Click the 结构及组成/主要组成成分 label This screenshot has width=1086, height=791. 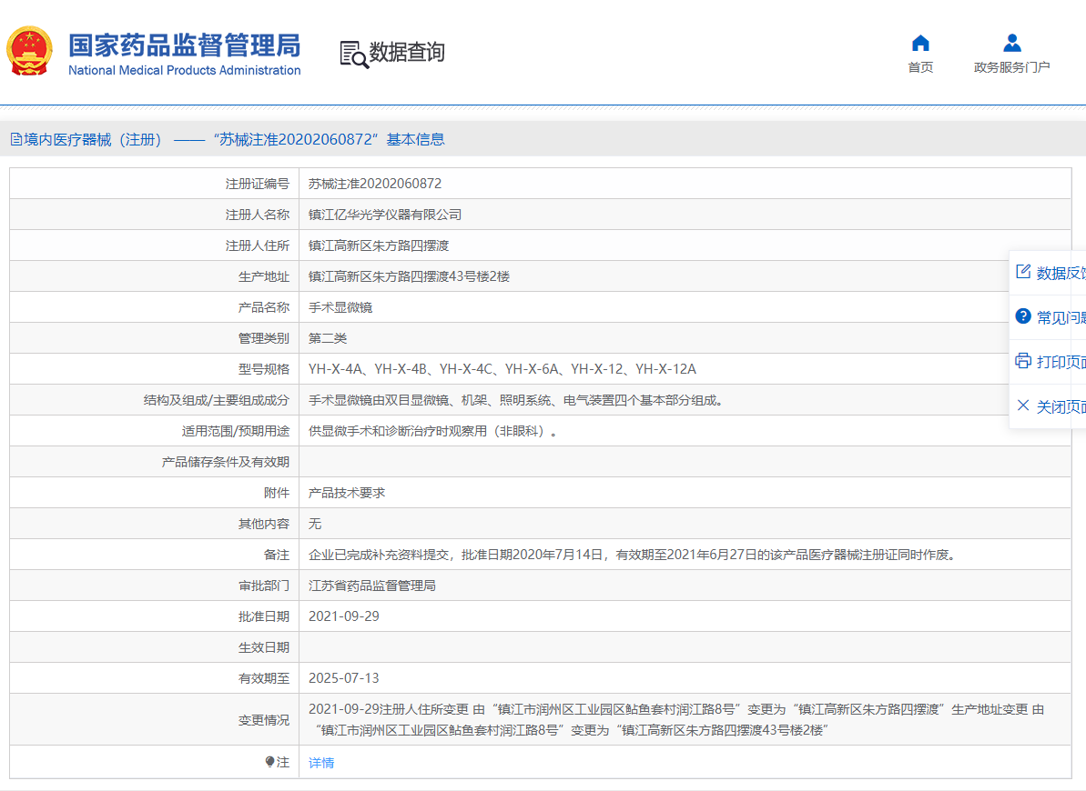[x=216, y=400]
